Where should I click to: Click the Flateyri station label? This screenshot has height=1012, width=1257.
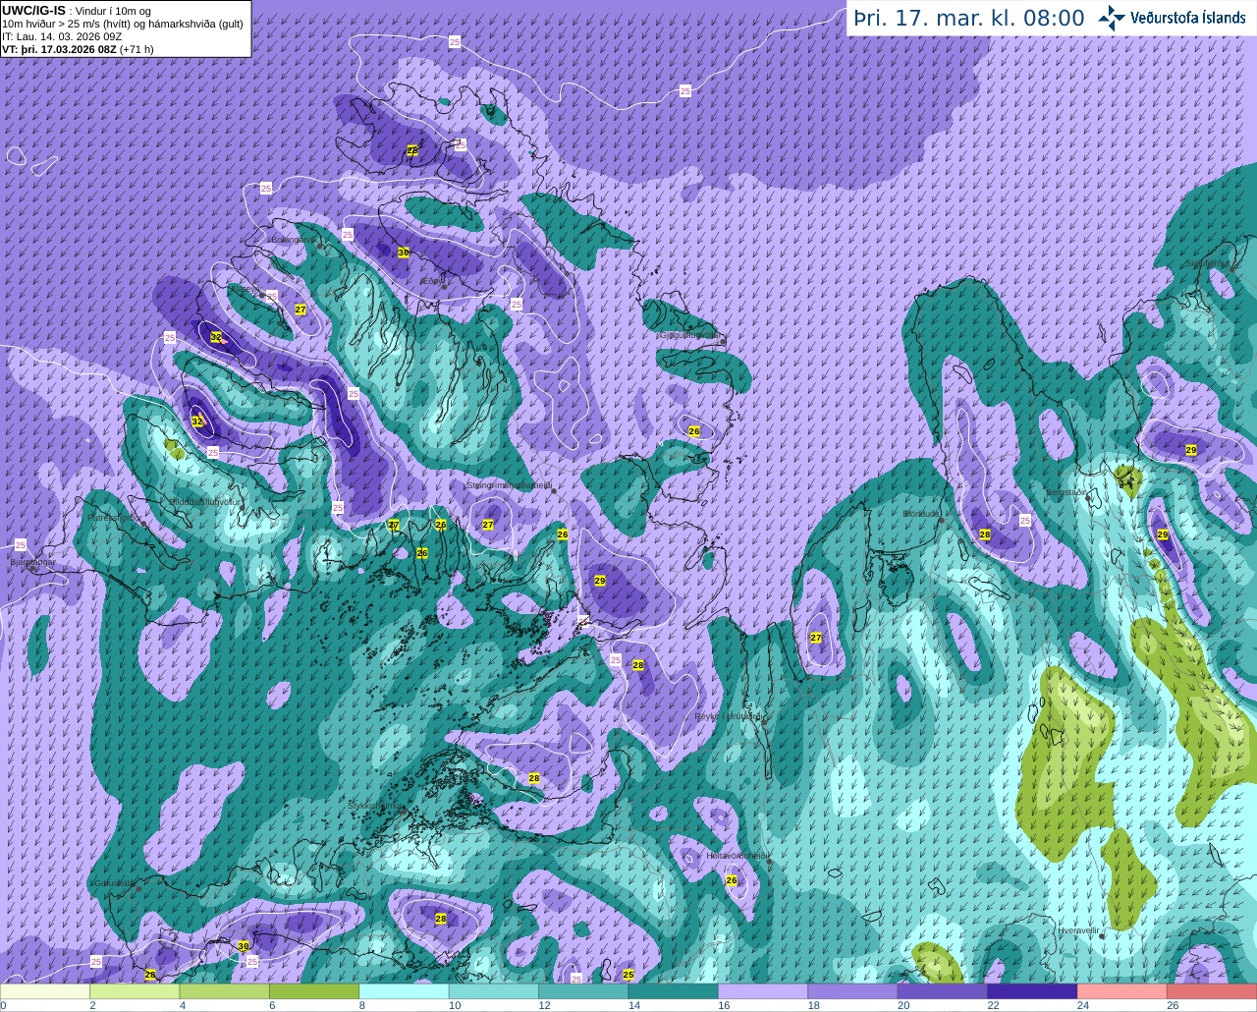click(x=246, y=289)
